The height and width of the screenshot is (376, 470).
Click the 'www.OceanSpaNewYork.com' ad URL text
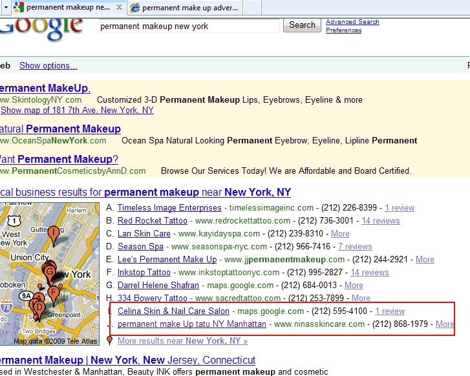click(53, 140)
